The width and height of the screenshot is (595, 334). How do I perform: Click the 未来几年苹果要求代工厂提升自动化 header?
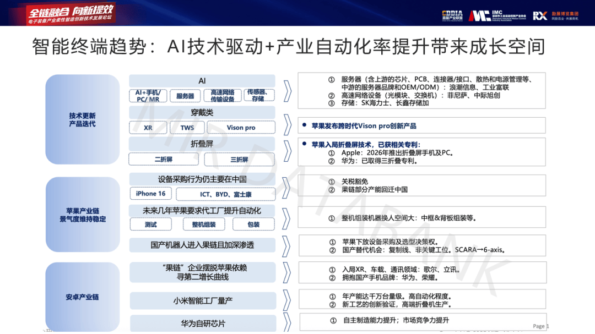(202, 211)
